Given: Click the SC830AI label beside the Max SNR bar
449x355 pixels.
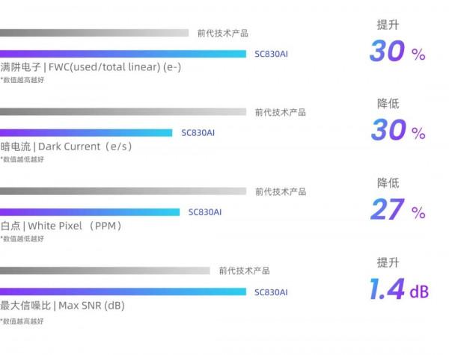Looking at the screenshot, I should 271,292.
